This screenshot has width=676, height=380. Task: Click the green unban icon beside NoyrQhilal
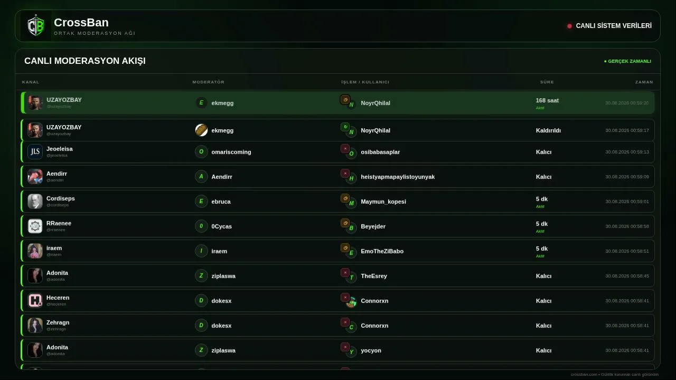point(345,127)
